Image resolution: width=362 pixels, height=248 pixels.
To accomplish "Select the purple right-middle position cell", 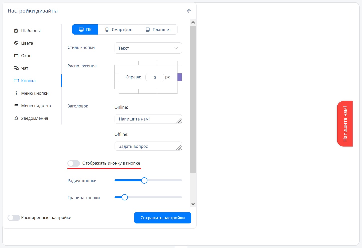I will click(179, 77).
